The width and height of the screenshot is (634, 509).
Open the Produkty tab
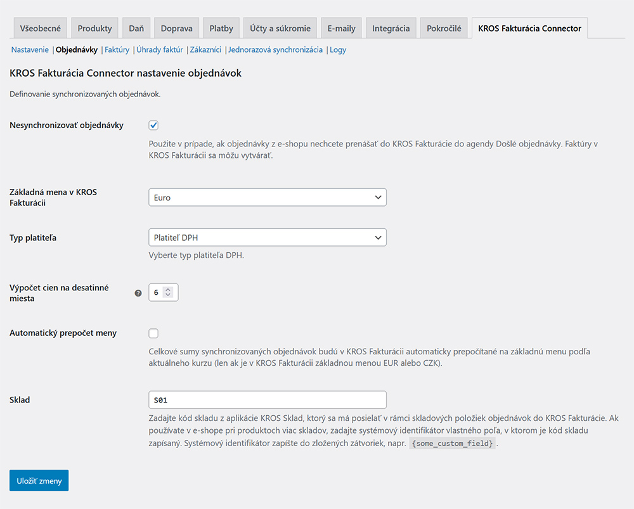pyautogui.click(x=94, y=29)
